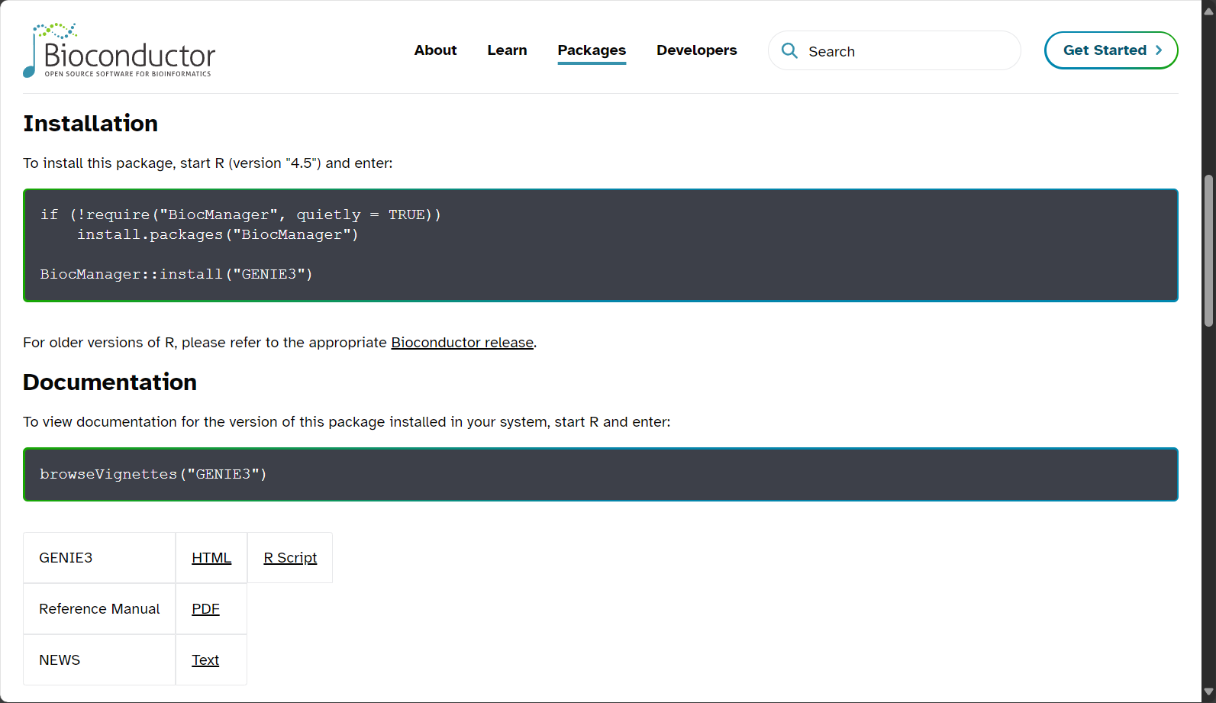
Task: Click the Bioconductor logo
Action: [x=119, y=50]
